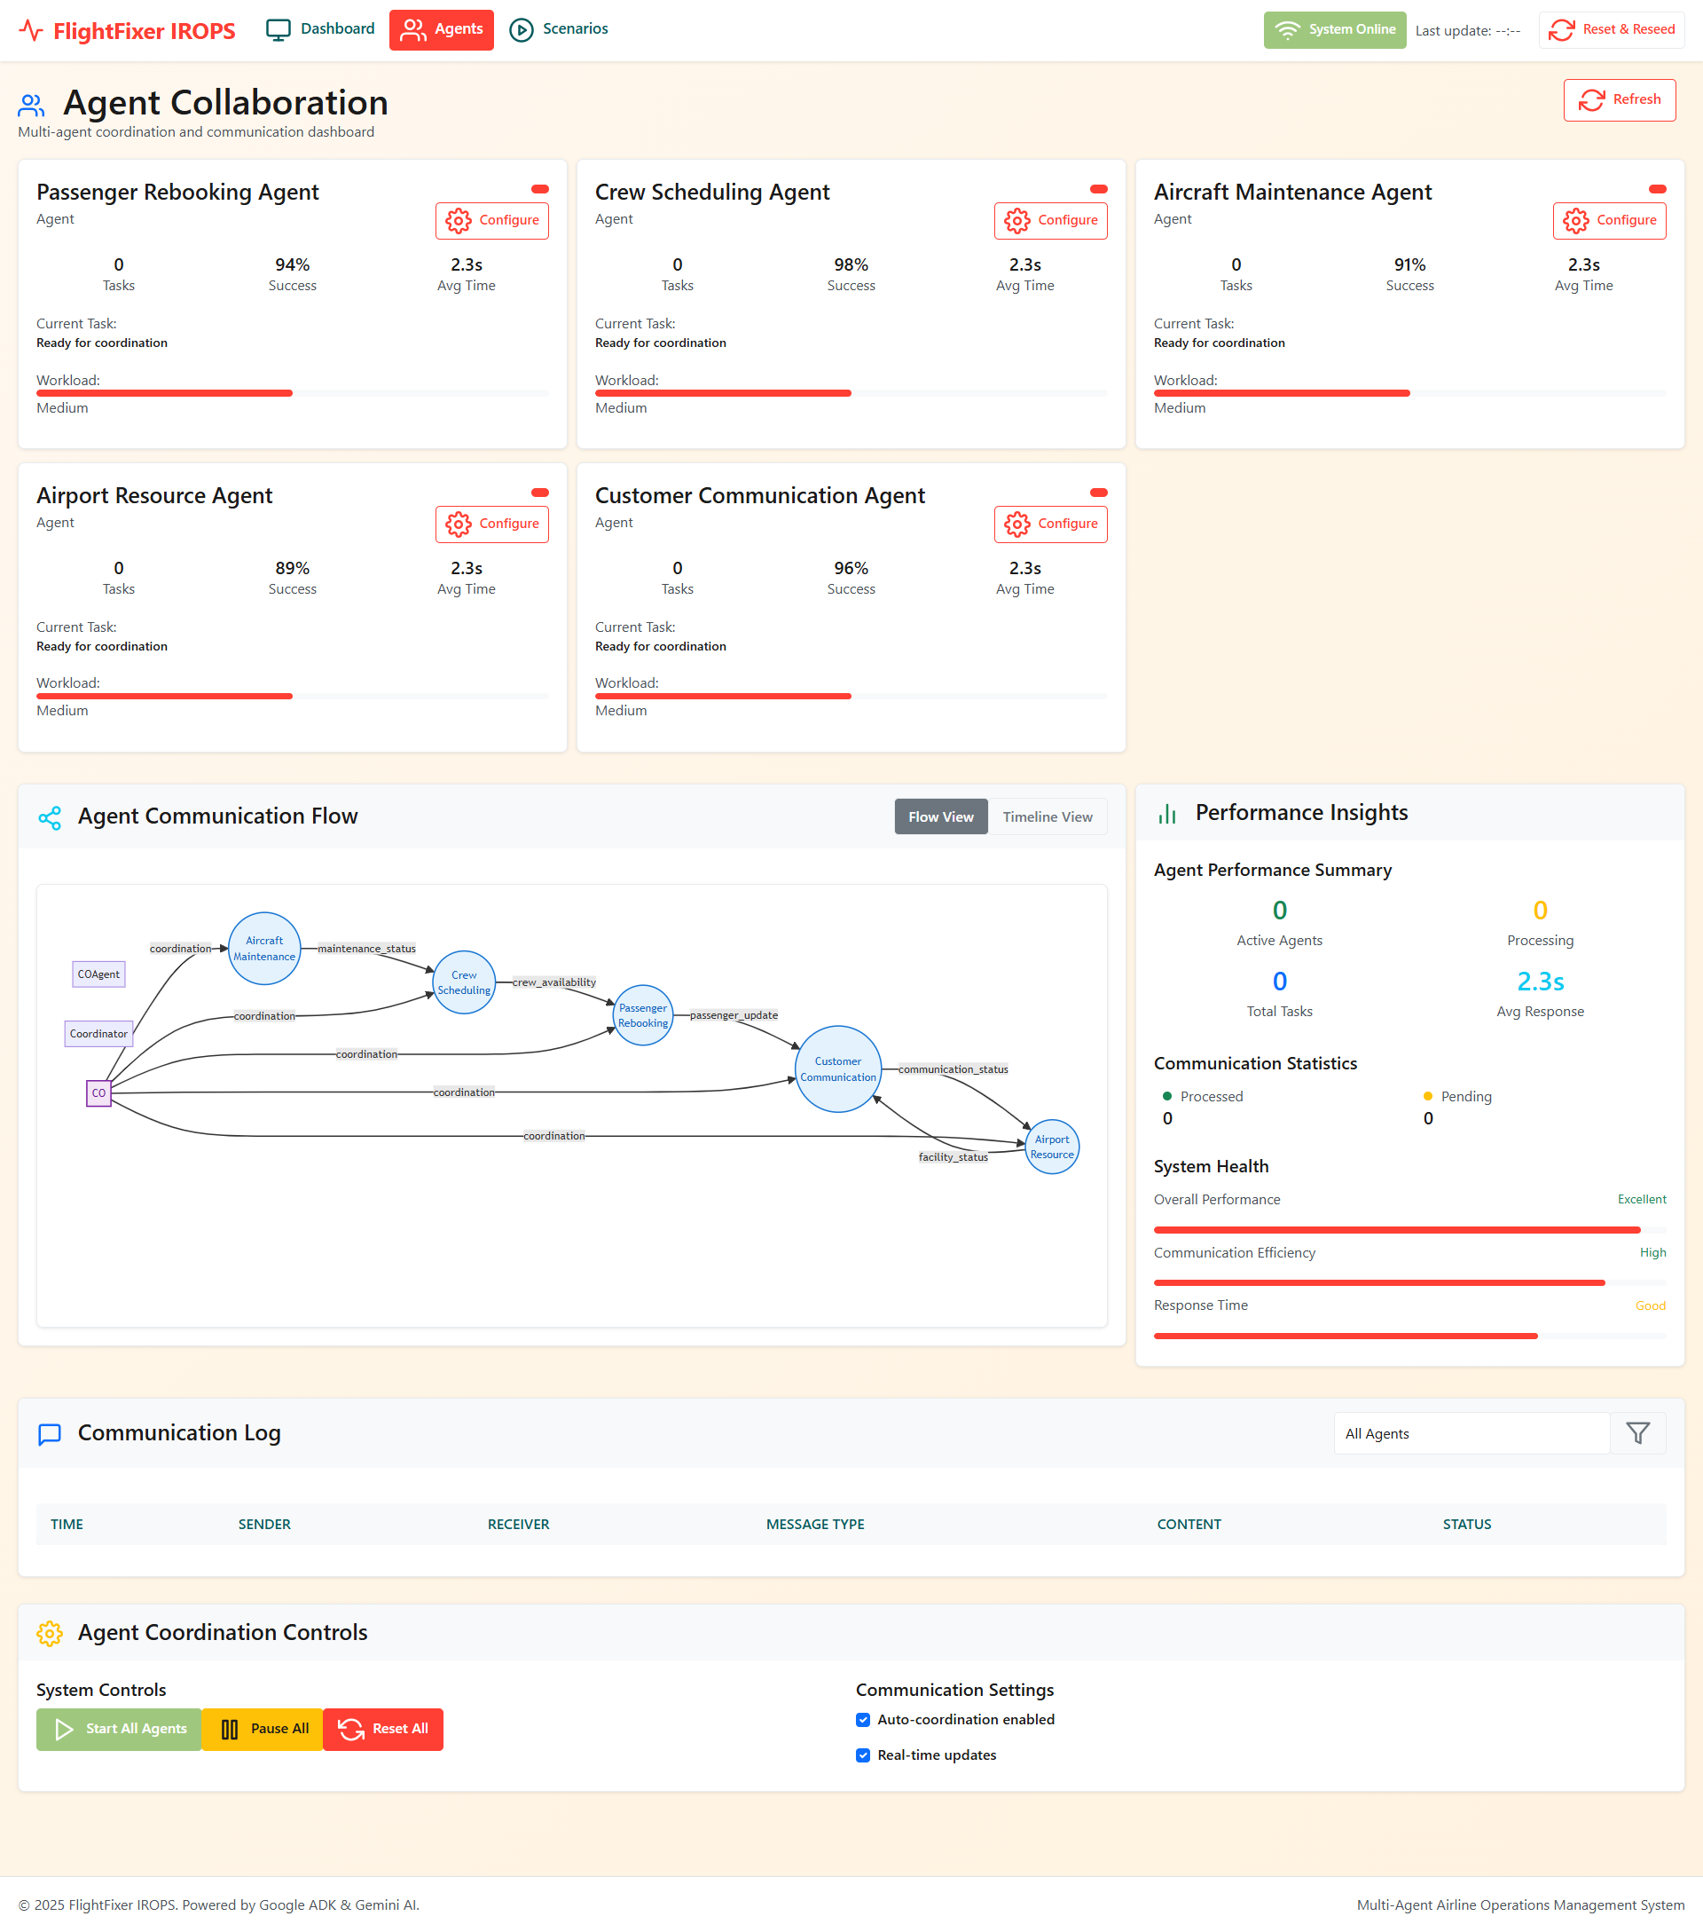Image resolution: width=1703 pixels, height=1932 pixels.
Task: Select Flow View
Action: click(940, 816)
